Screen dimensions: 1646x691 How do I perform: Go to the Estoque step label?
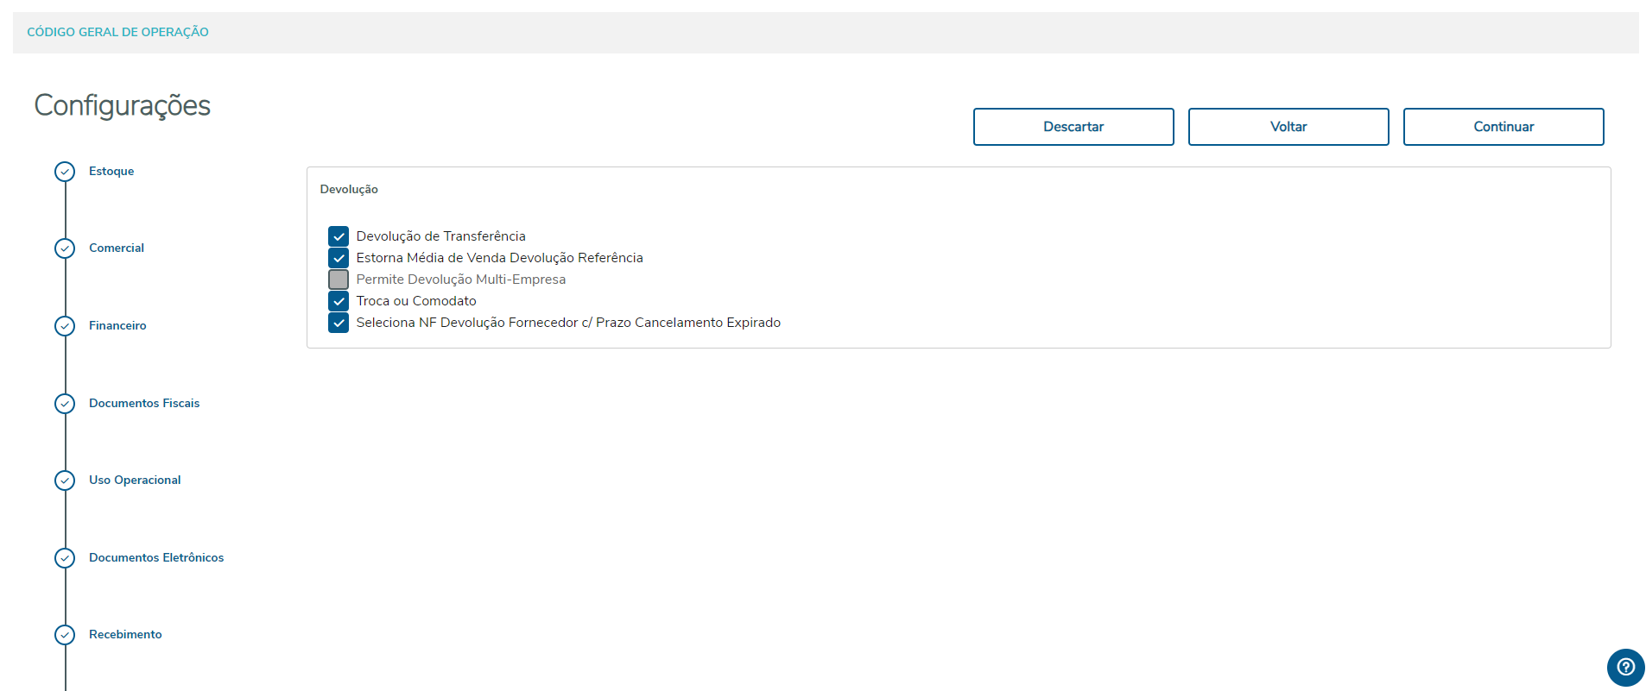[111, 172]
